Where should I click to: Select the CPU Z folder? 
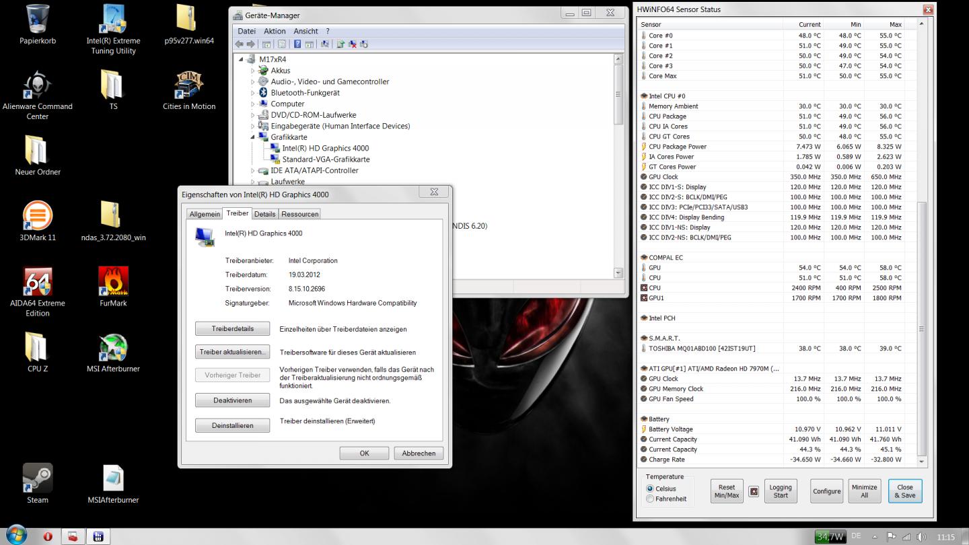[x=38, y=353]
